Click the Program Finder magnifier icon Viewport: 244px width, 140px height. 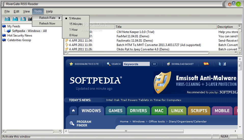point(72,123)
